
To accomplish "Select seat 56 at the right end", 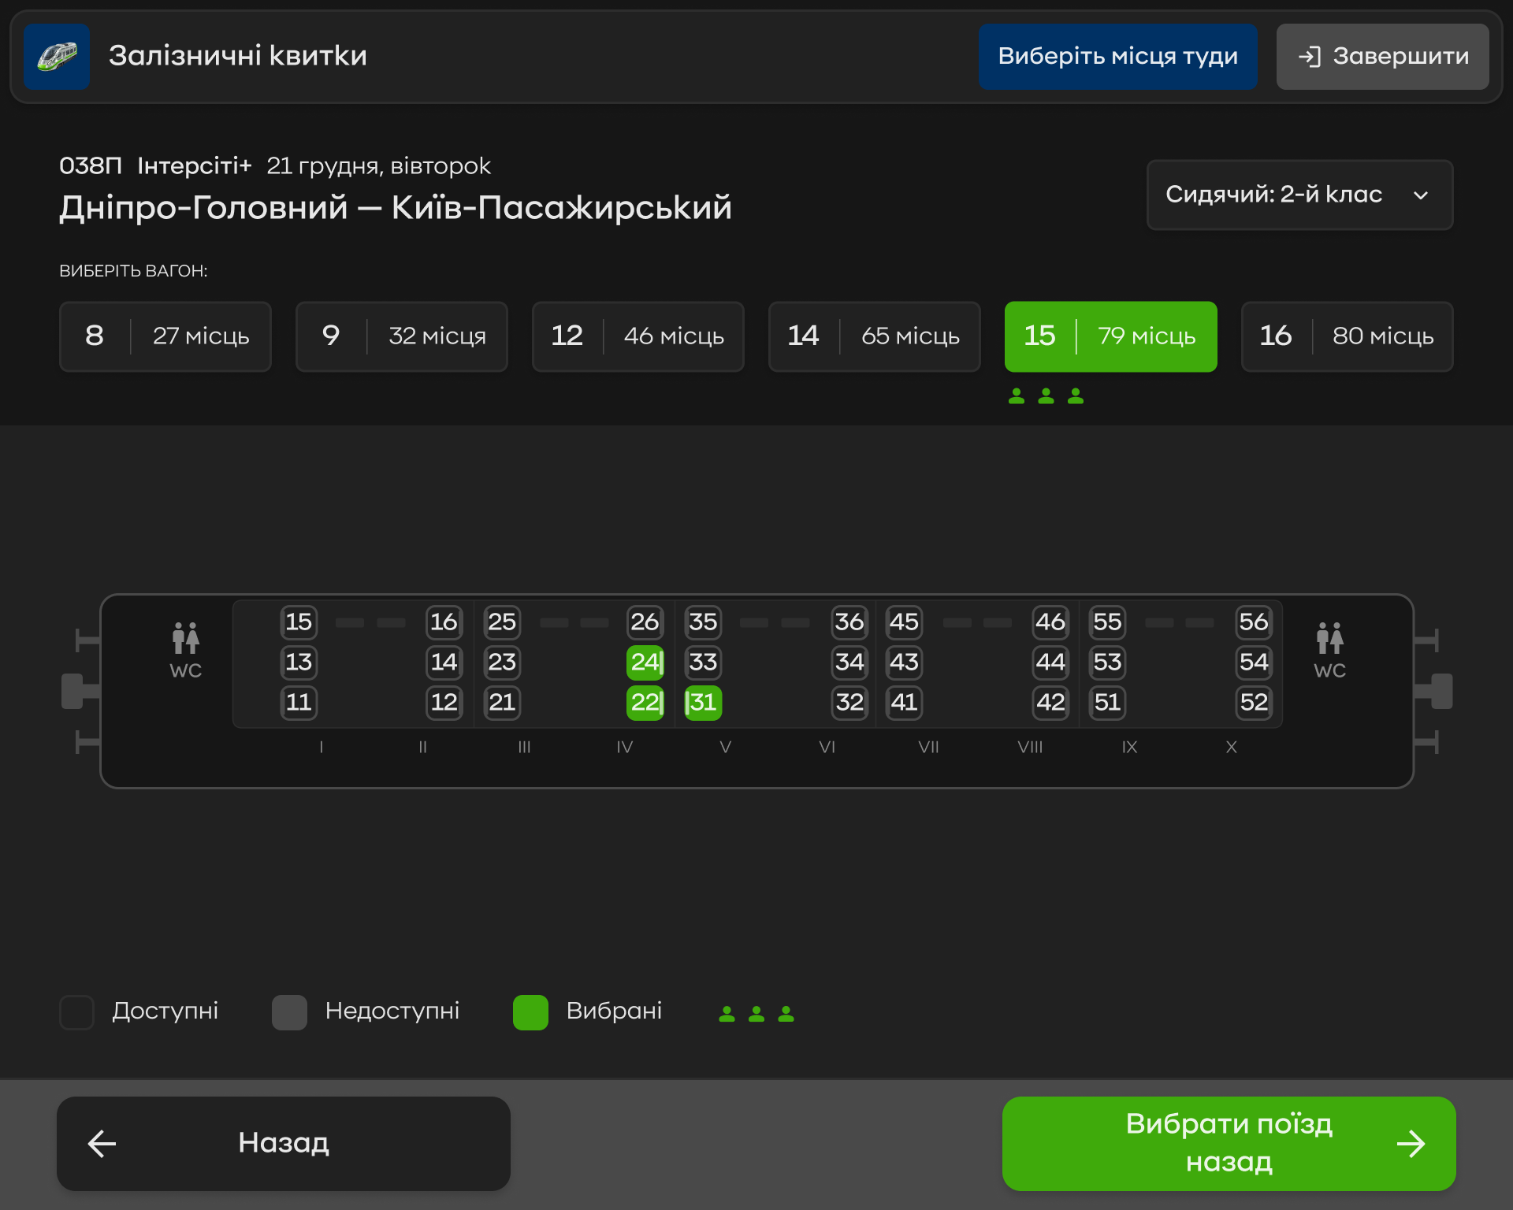I will point(1254,622).
